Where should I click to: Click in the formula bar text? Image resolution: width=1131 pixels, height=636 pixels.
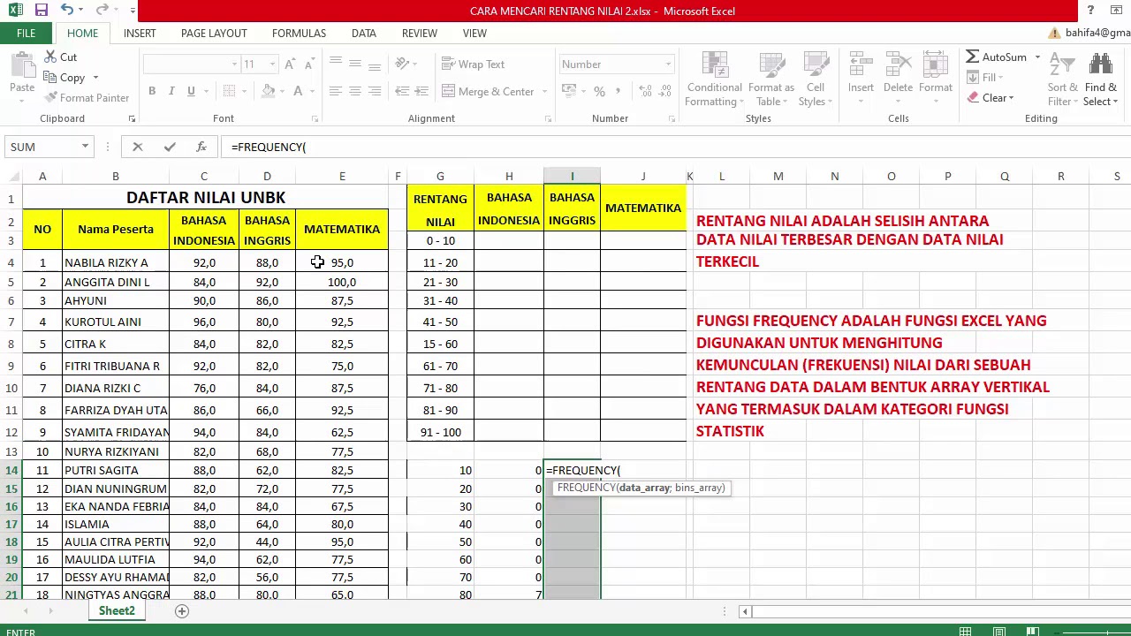269,147
